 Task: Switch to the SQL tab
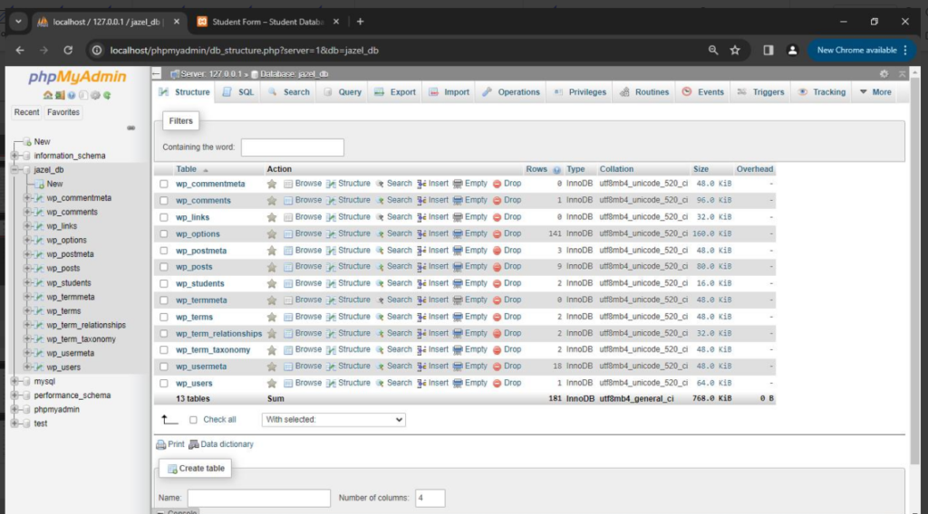pyautogui.click(x=239, y=92)
